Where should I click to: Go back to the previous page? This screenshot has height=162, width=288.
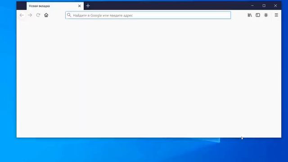pyautogui.click(x=22, y=15)
